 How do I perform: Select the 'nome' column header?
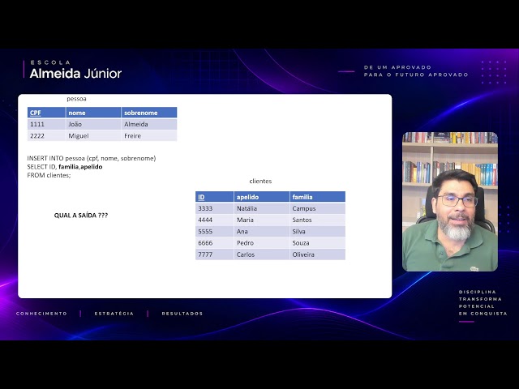(93, 113)
